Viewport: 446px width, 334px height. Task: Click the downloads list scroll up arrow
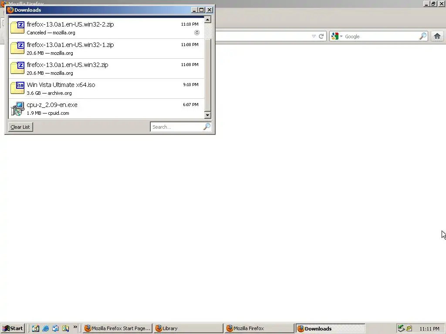208,20
